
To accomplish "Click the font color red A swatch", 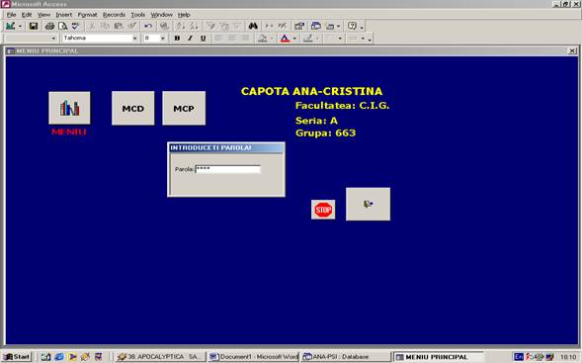I will (x=285, y=39).
